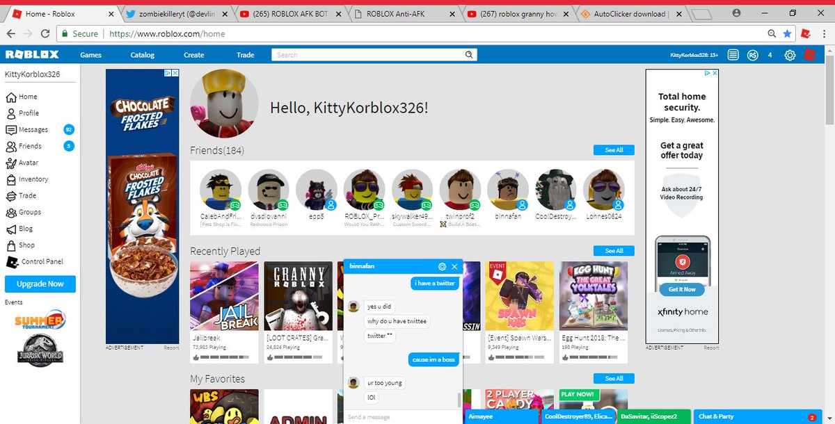Viewport: 835px width, 424px height.
Task: Expand the Chat & Party bar
Action: tap(757, 416)
